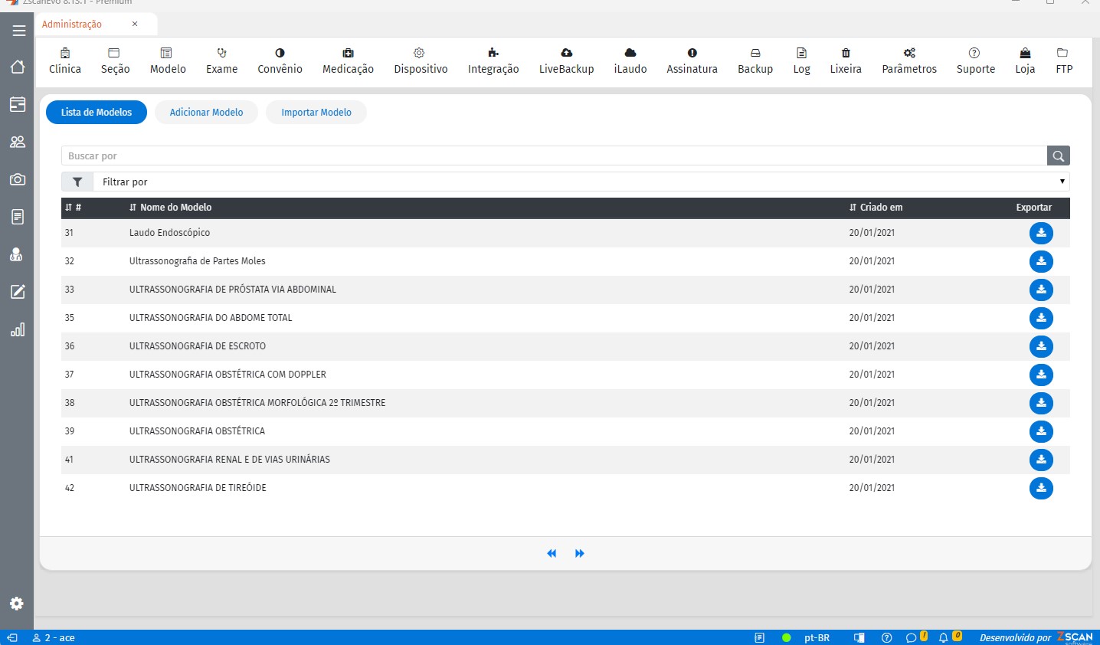Open Suporte help section
Viewport: 1100px width, 645px height.
click(975, 61)
